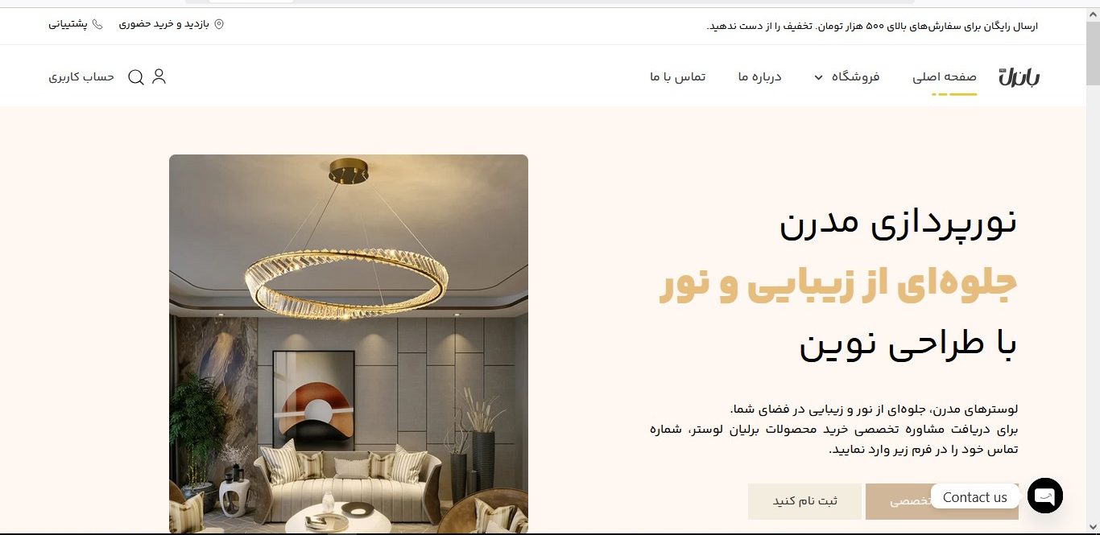Go to صفحه اصلی home tab
This screenshot has width=1100, height=535.
tap(945, 76)
